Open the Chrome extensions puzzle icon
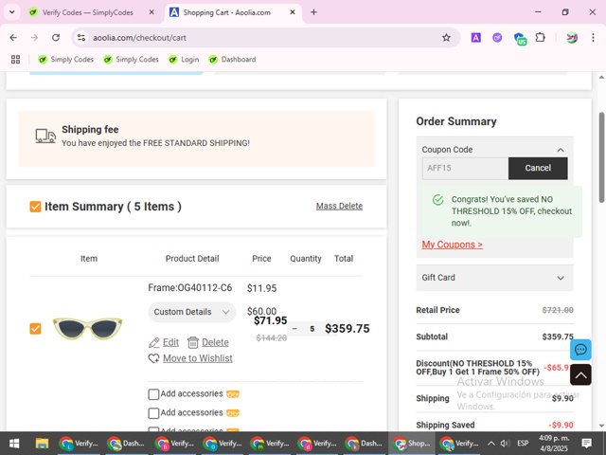606x455 pixels. click(x=541, y=38)
